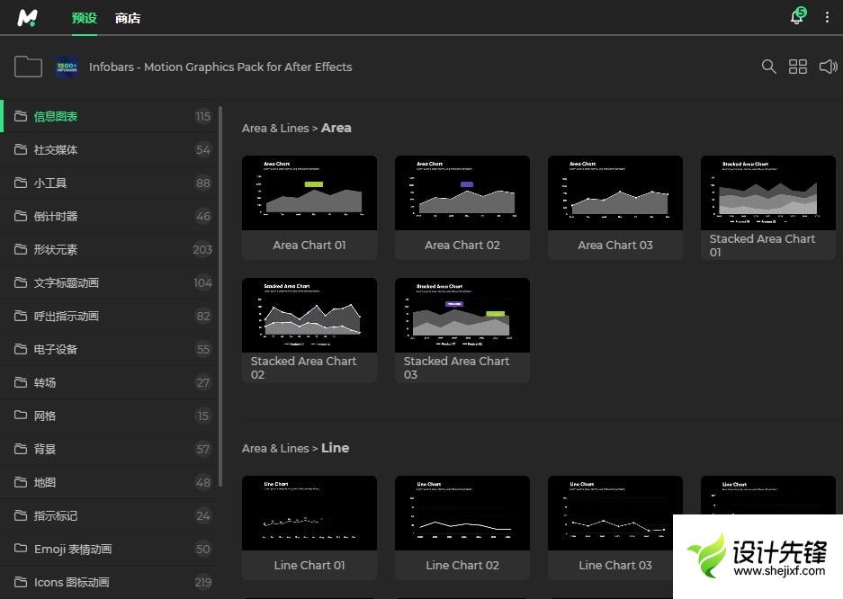
Task: Open the 商店 tab
Action: (x=128, y=18)
